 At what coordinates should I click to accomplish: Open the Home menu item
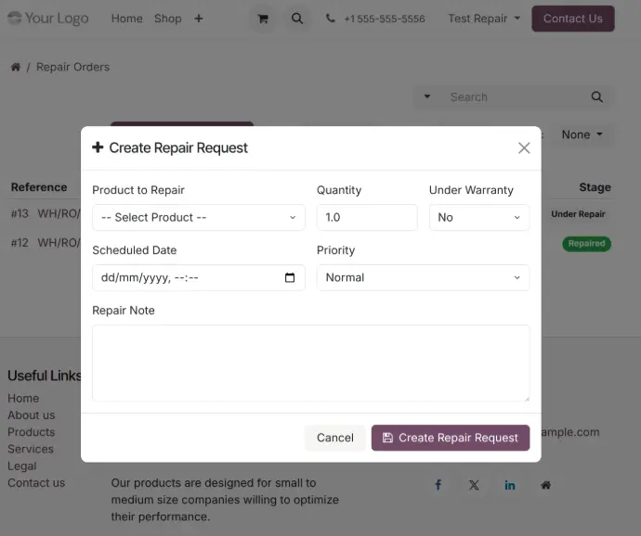(x=127, y=19)
